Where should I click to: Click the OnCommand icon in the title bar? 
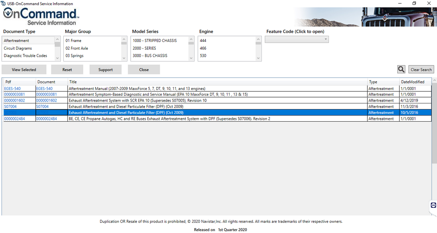pyautogui.click(x=3, y=3)
